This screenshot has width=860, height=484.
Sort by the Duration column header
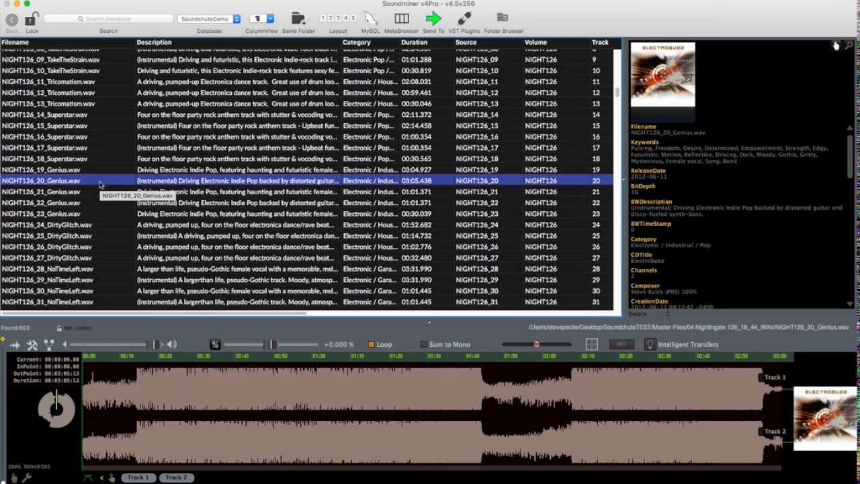(x=415, y=42)
